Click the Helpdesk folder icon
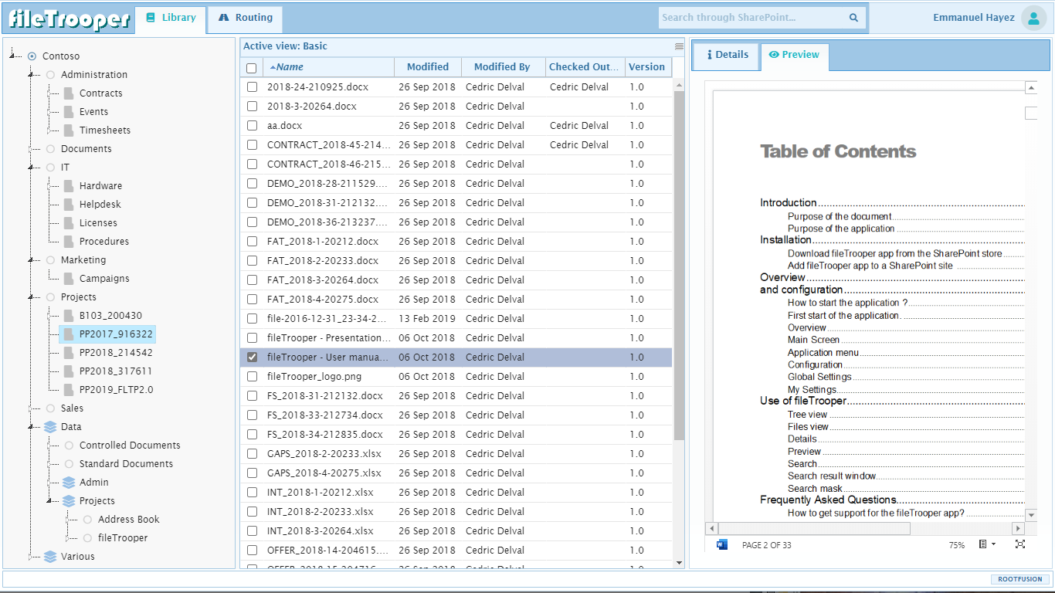 coord(69,205)
